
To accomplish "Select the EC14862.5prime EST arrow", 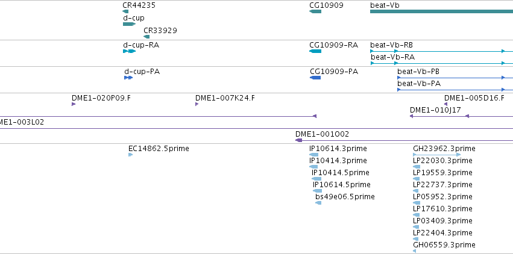I will pyautogui.click(x=131, y=155).
